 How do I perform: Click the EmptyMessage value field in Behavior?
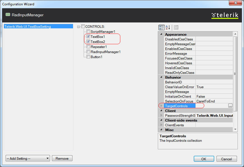point(214,91)
